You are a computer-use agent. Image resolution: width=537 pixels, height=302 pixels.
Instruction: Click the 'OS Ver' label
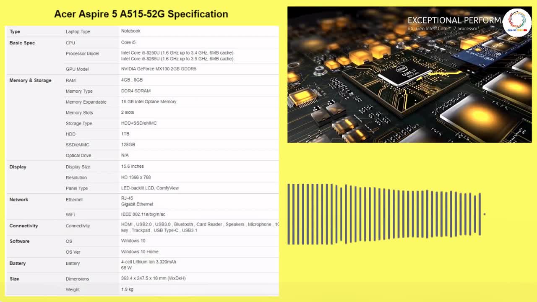coord(73,252)
